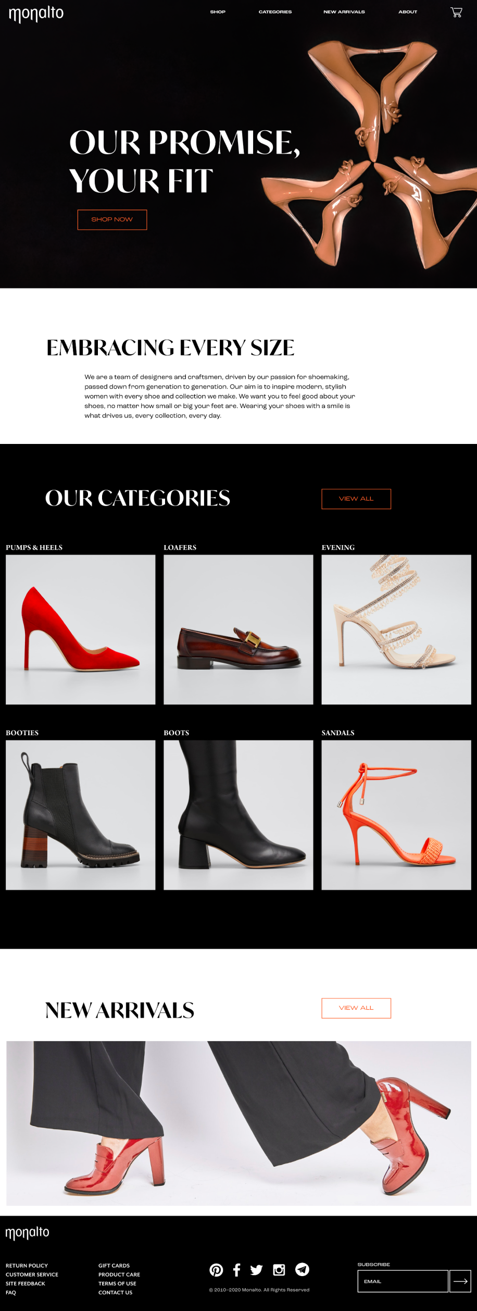View all under New Arrivals
477x1311 pixels.
coord(356,1008)
